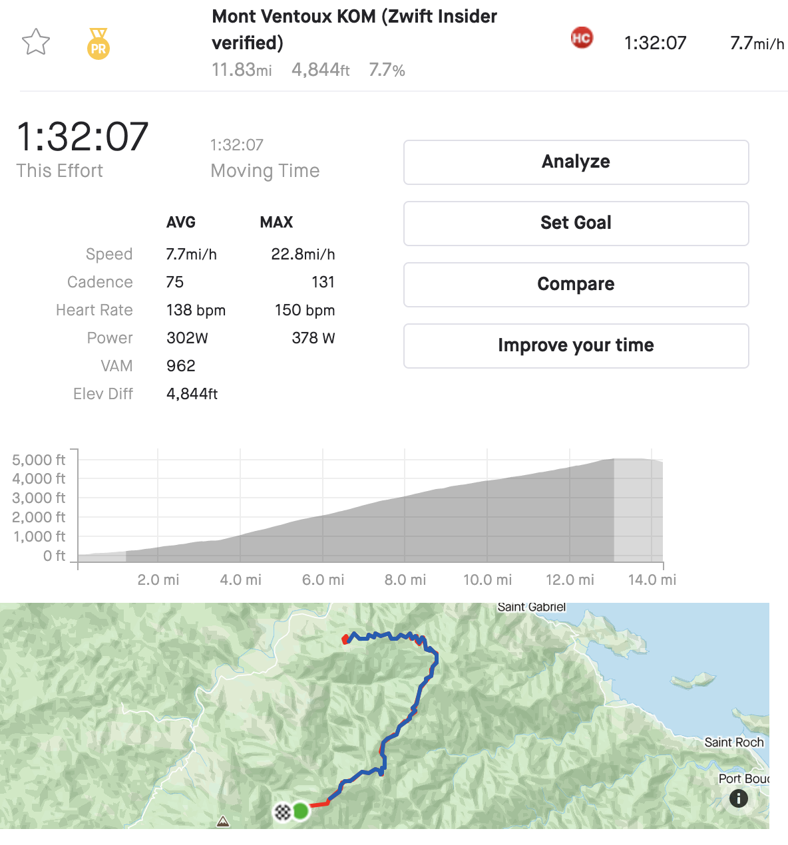This screenshot has height=845, width=788.
Task: Click the checkered finish flag marker
Action: 283,812
